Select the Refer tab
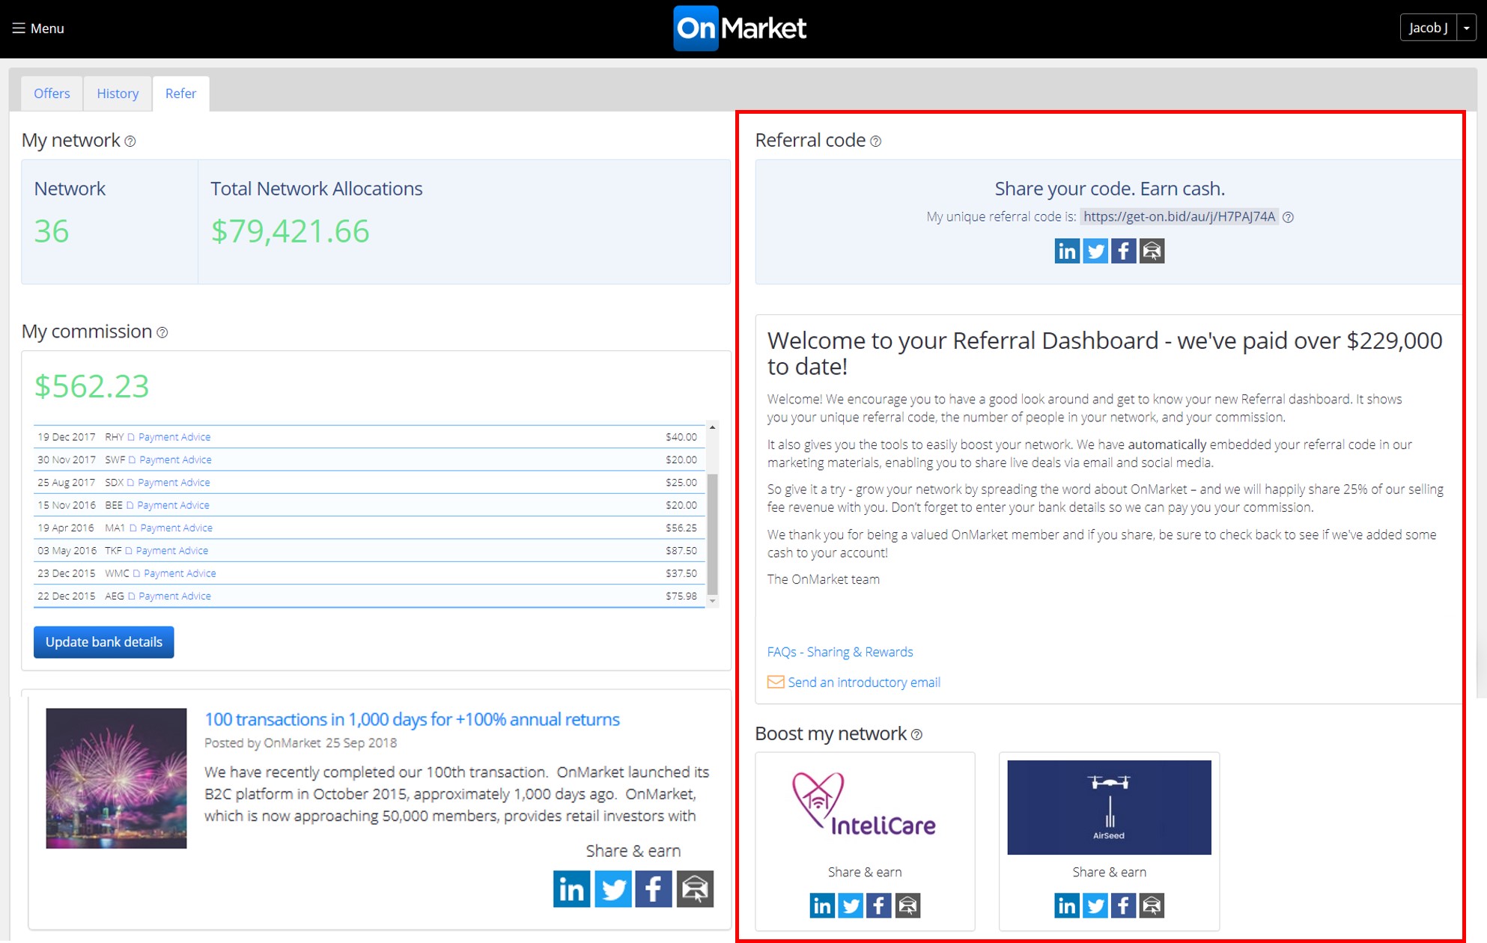 tap(180, 94)
